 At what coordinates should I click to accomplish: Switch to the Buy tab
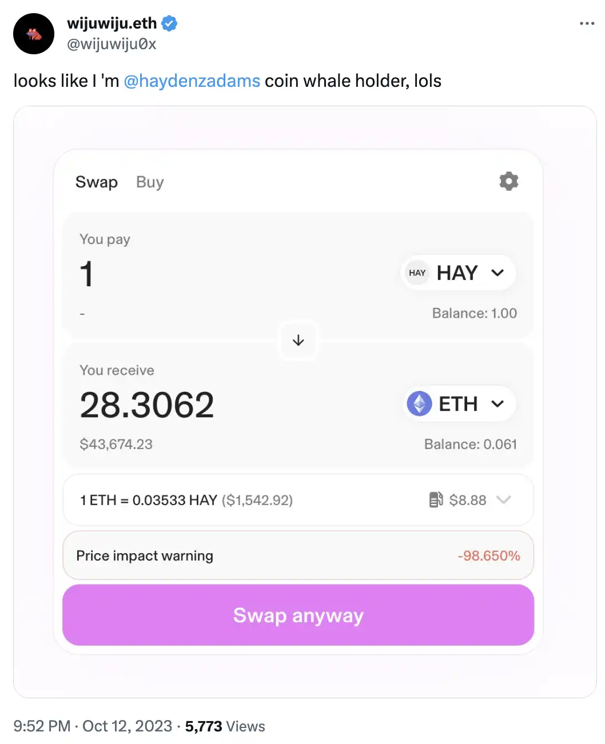click(150, 182)
